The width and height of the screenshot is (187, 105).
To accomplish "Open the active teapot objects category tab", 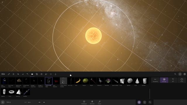I will click(32, 74).
